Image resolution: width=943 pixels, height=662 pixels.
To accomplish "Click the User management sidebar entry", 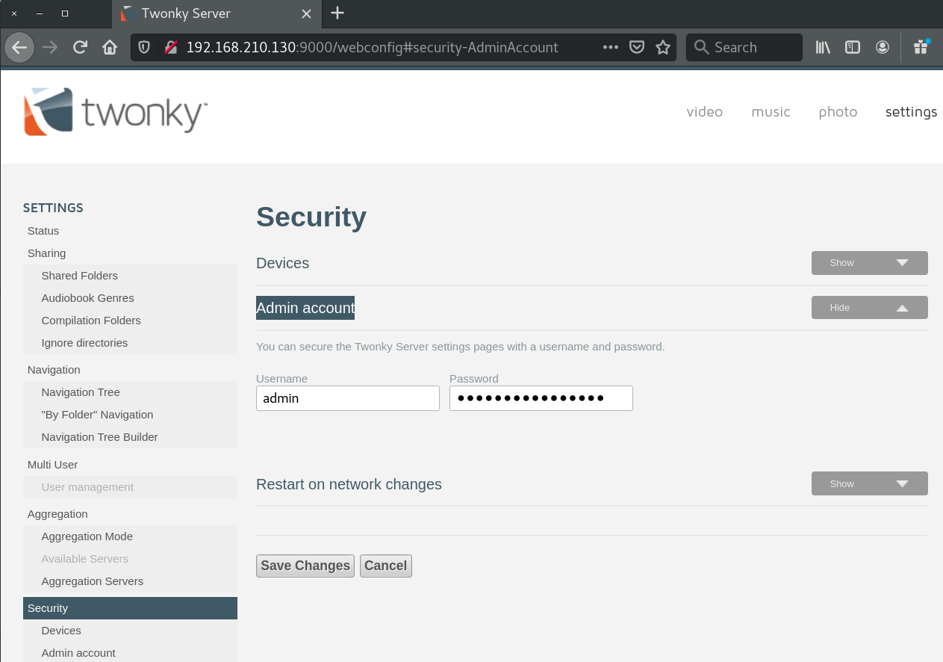I will click(x=87, y=487).
